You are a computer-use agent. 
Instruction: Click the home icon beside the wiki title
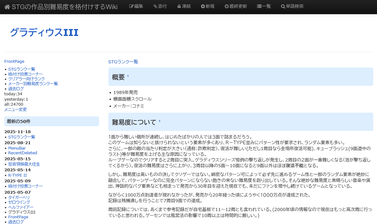[x=7, y=7]
